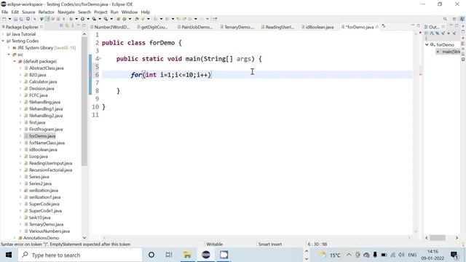466x262 pixels.
Task: Open the Refactor menu
Action: pos(47,12)
